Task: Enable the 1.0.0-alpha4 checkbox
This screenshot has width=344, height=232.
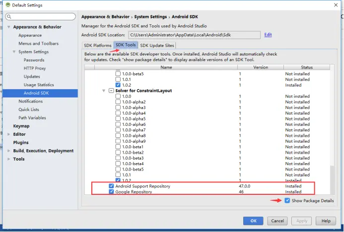Action: coord(118,113)
